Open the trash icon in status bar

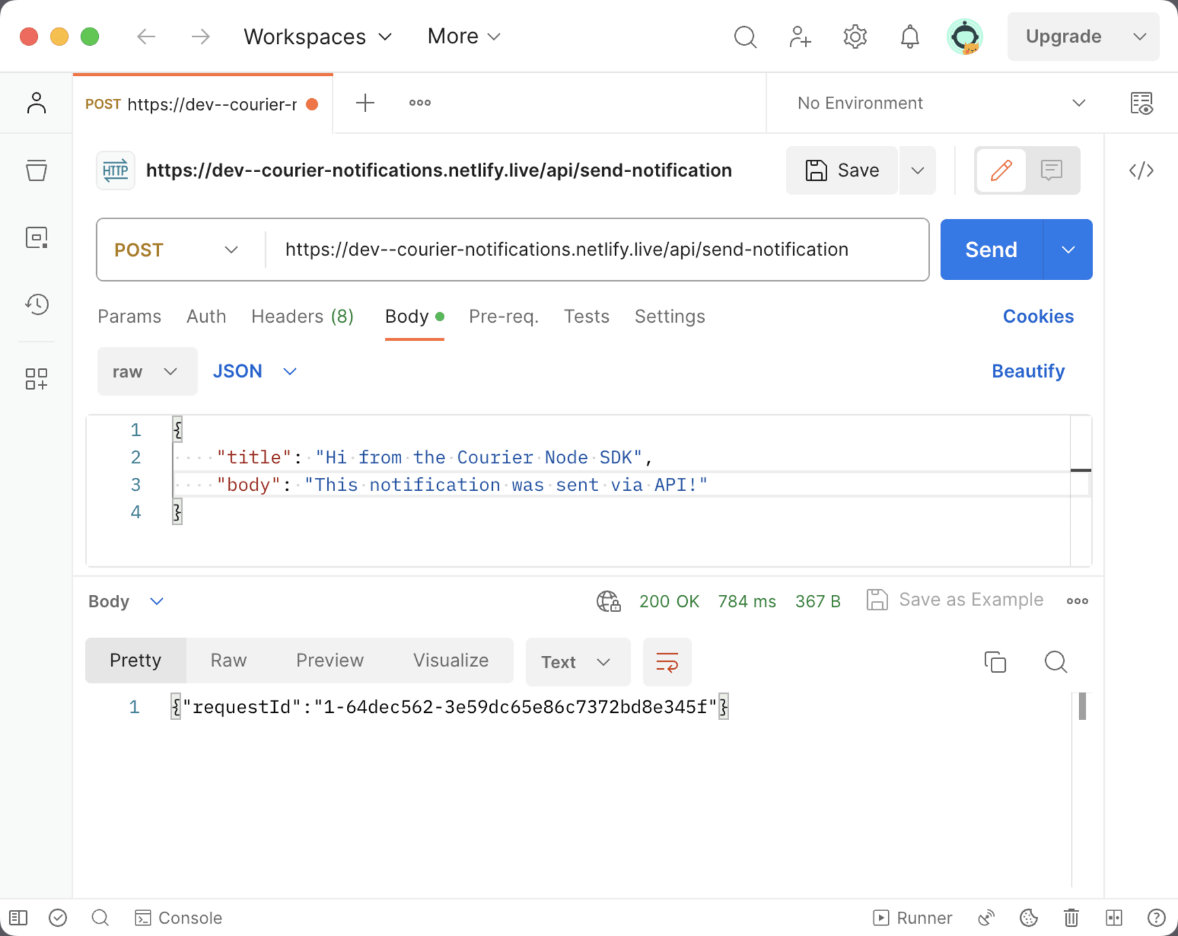(1071, 918)
